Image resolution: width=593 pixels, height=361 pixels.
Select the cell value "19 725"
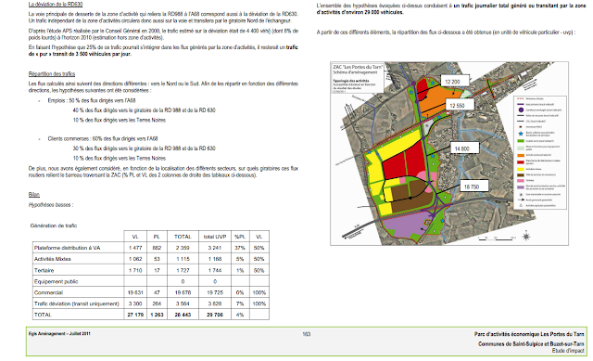pyautogui.click(x=215, y=293)
